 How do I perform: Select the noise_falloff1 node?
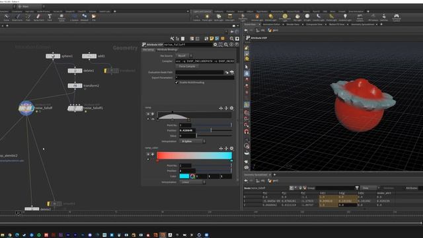75,108
